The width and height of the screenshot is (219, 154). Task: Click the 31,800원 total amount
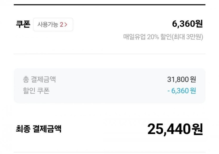[x=181, y=79]
